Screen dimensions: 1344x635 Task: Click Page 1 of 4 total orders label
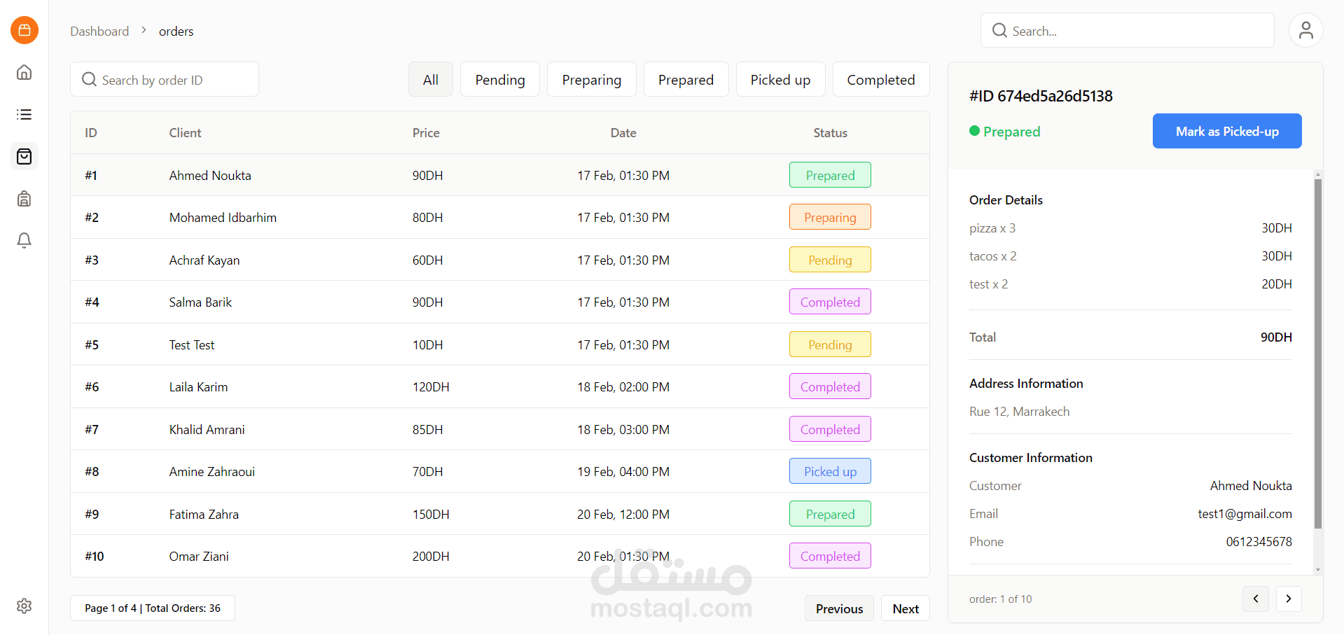[x=153, y=608]
